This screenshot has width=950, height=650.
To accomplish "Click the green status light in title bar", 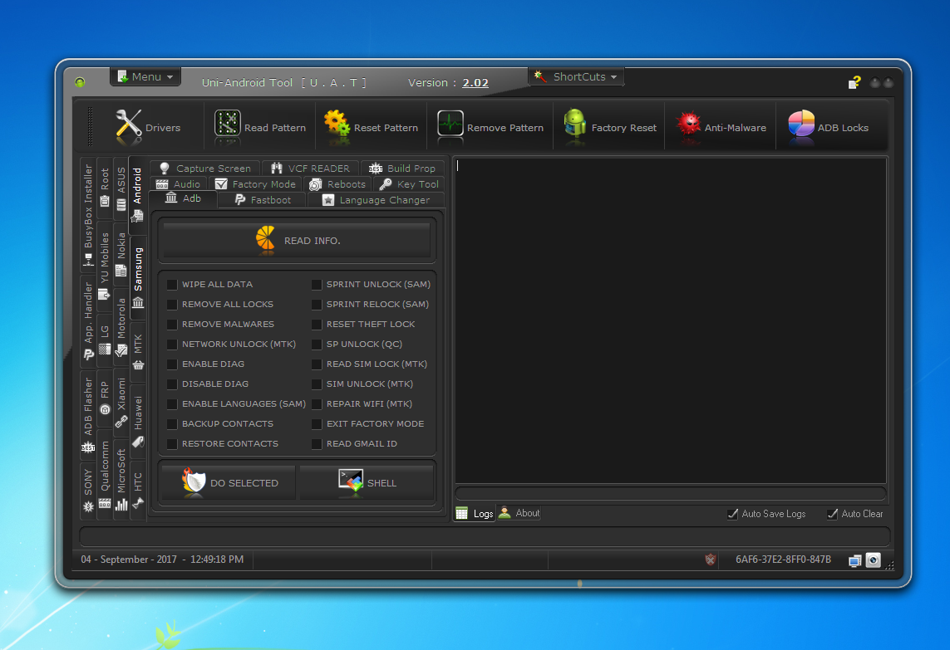I will 80,82.
